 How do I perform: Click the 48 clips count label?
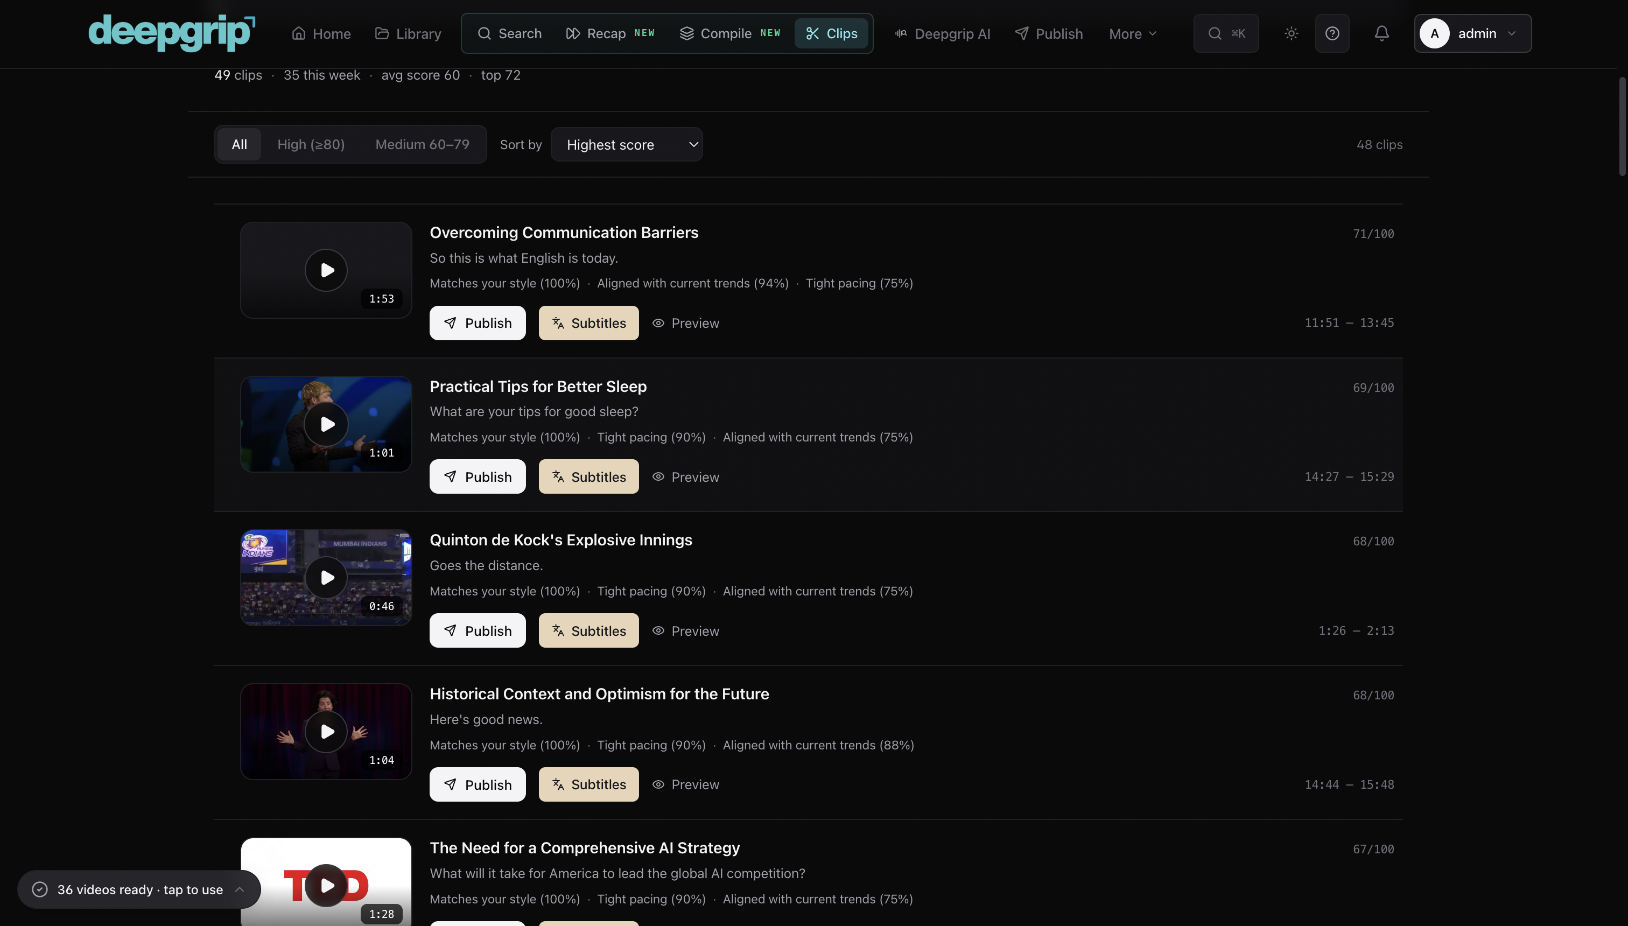coord(1379,145)
